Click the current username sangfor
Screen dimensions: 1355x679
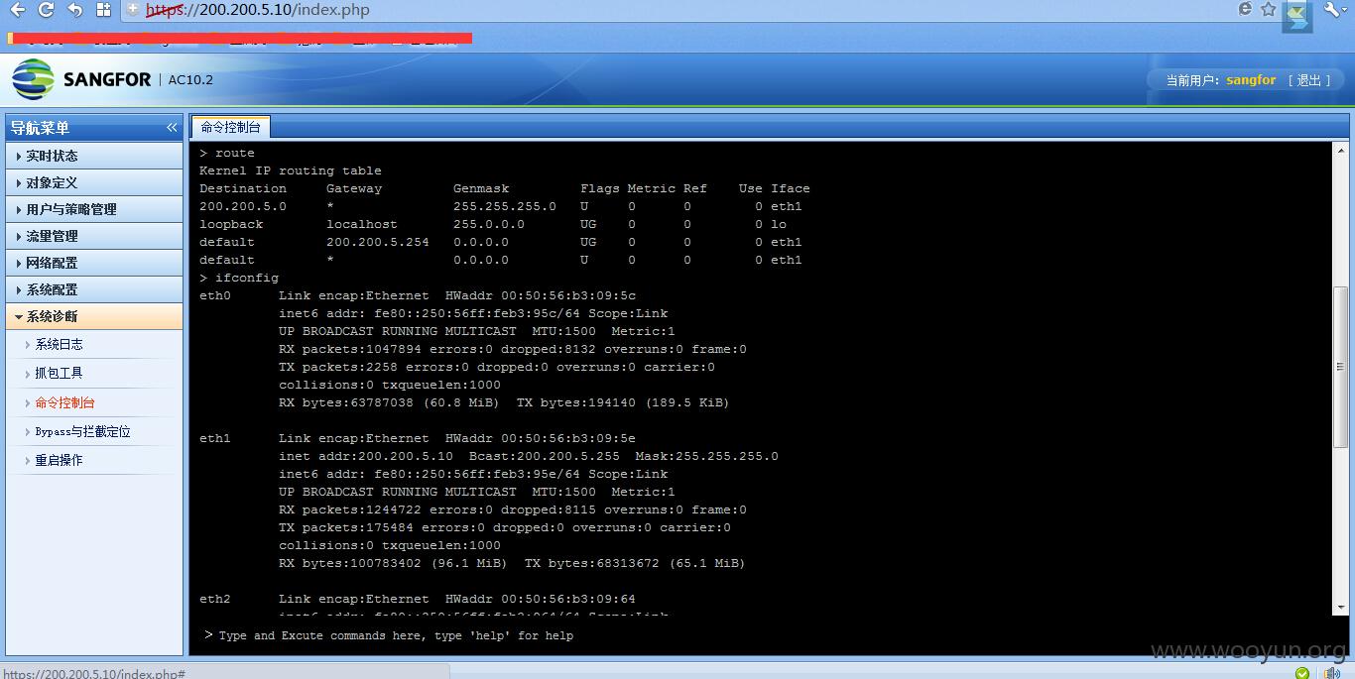click(x=1251, y=80)
